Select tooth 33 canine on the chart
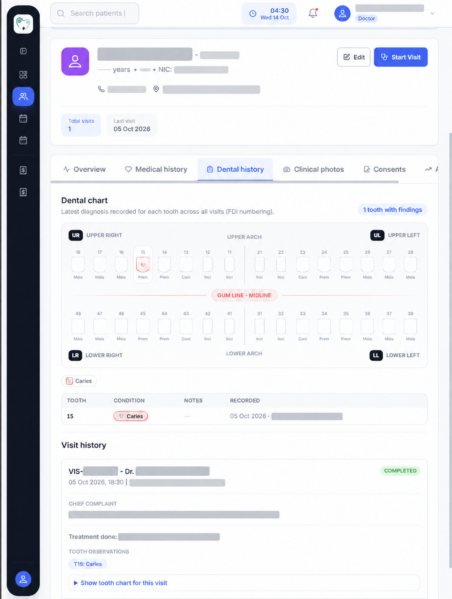The height and width of the screenshot is (599, 452). [303, 326]
